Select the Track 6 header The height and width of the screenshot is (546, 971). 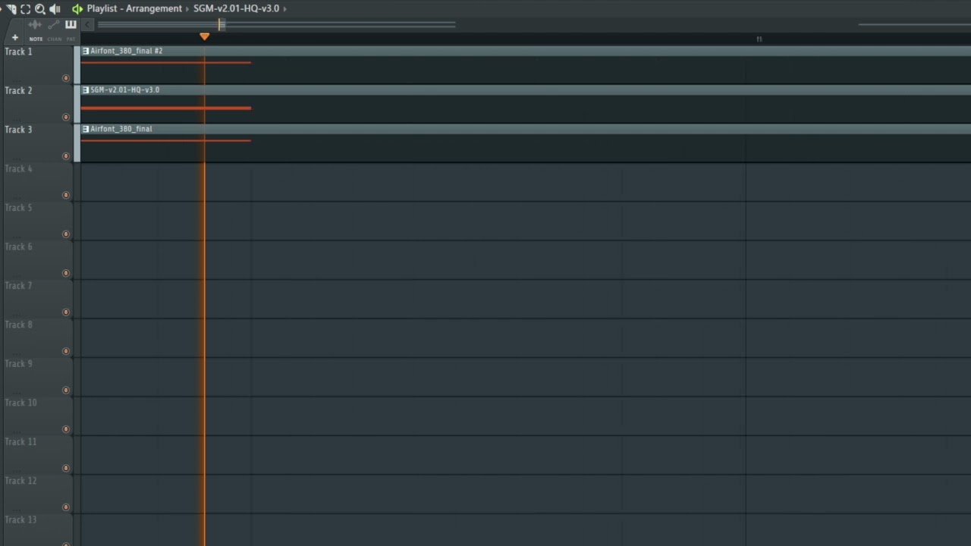pos(38,260)
